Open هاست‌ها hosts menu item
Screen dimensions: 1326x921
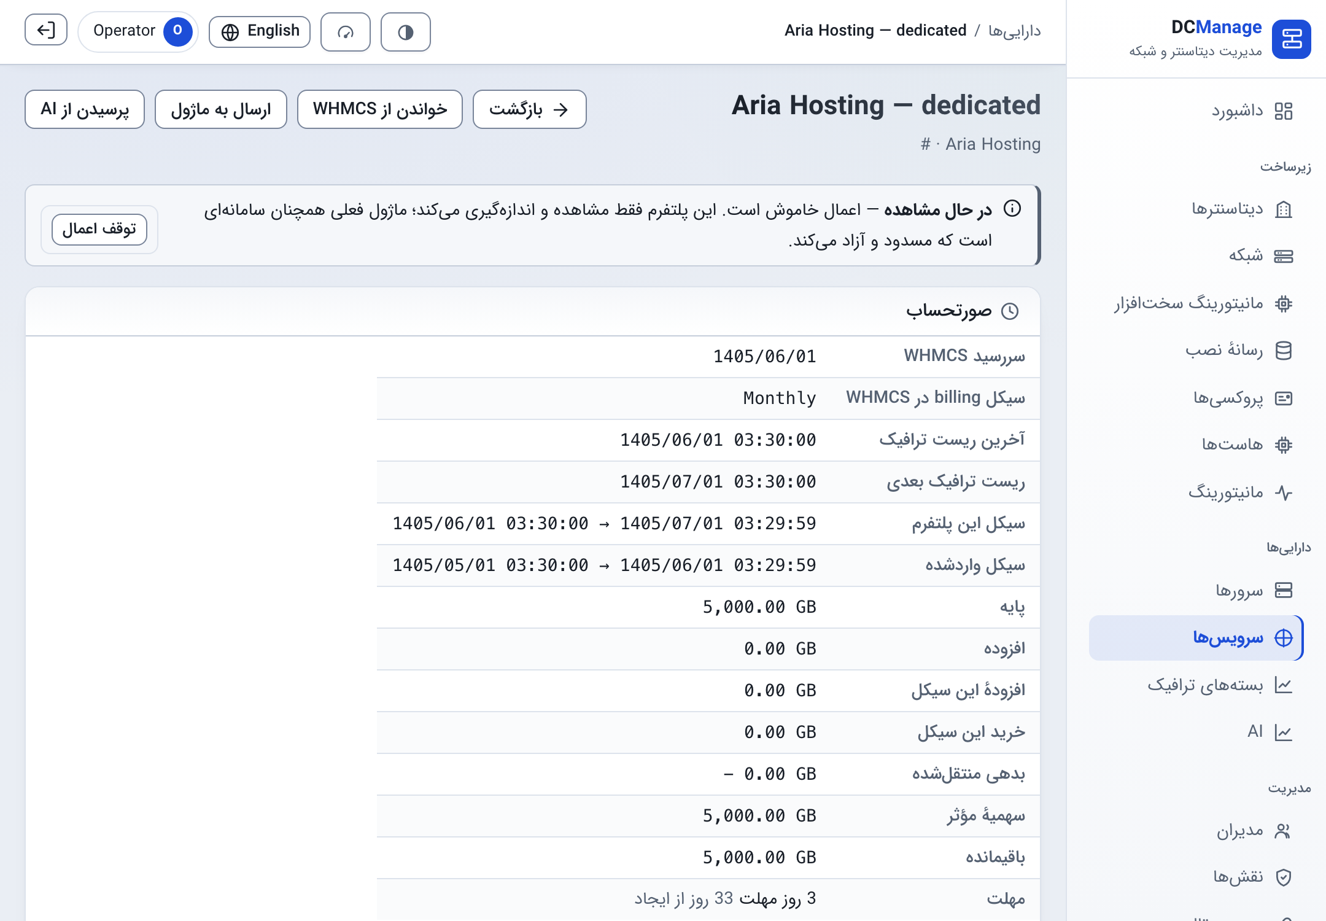tap(1196, 444)
